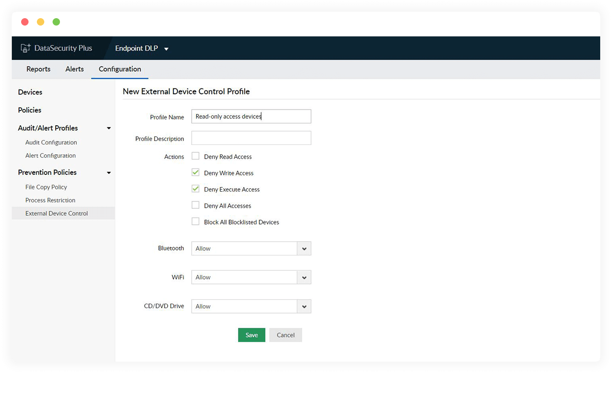Image resolution: width=612 pixels, height=396 pixels.
Task: Click the Cancel button
Action: [x=286, y=335]
